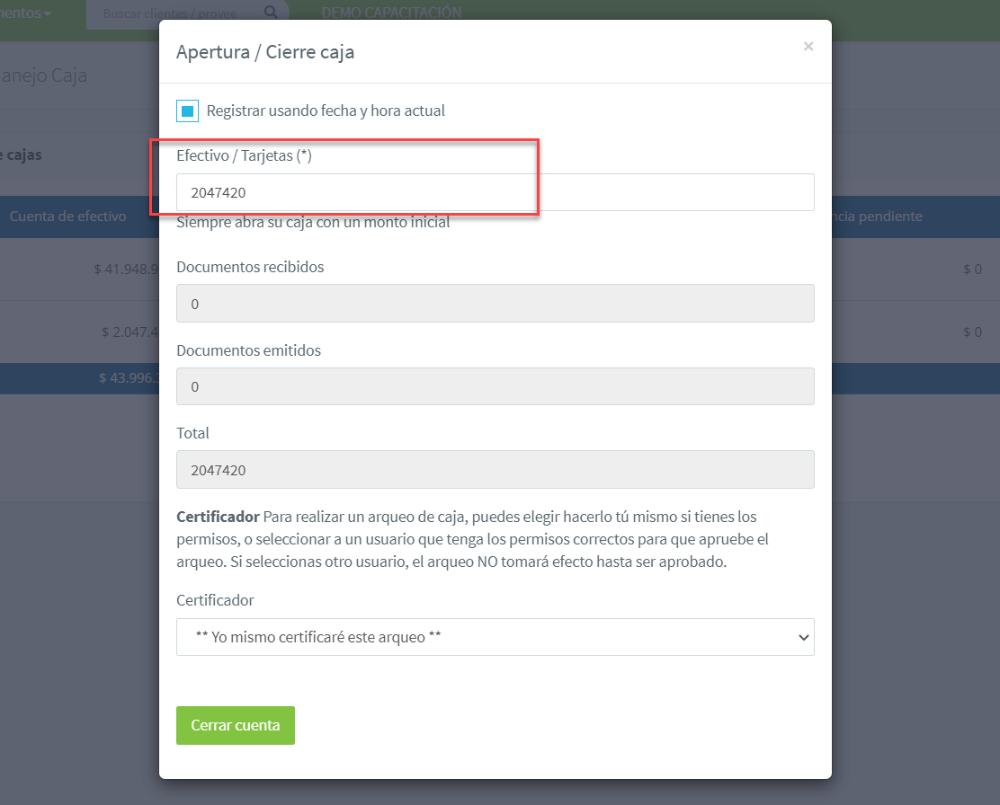The image size is (1000, 805).
Task: Open the Certificador dropdown
Action: (495, 637)
